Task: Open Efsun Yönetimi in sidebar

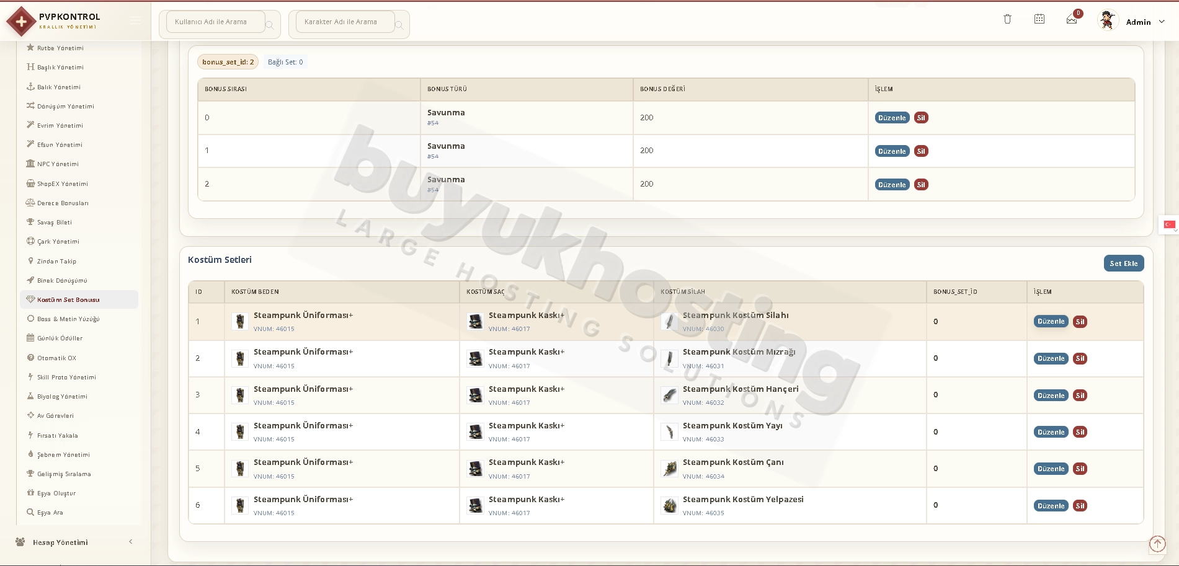Action: pyautogui.click(x=60, y=144)
